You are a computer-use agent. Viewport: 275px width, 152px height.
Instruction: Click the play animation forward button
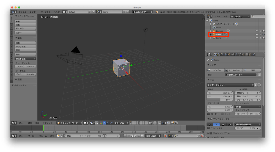135,136
